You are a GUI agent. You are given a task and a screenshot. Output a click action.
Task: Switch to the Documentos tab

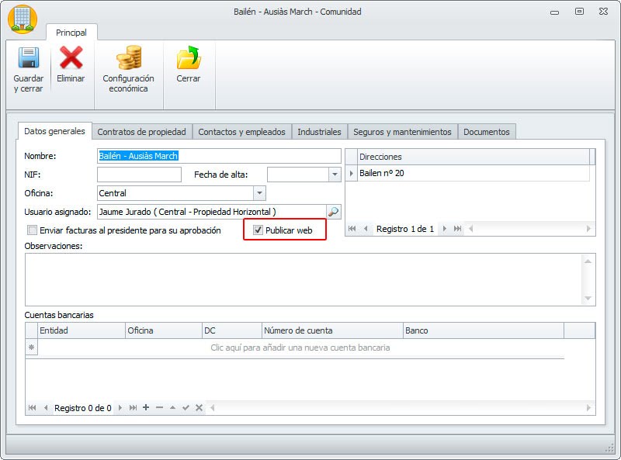487,132
